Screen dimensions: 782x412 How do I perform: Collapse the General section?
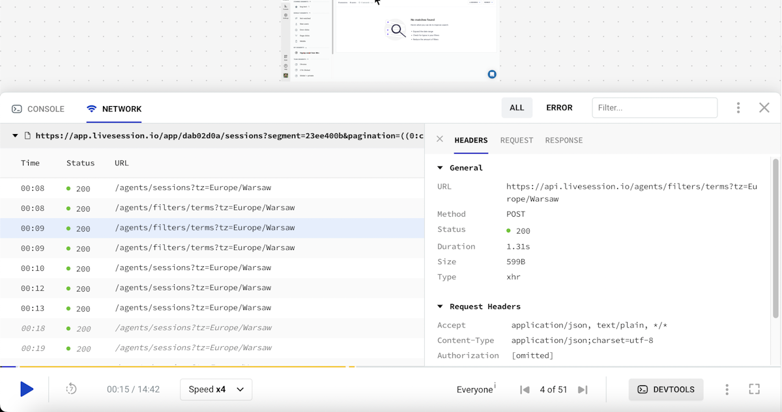click(441, 168)
